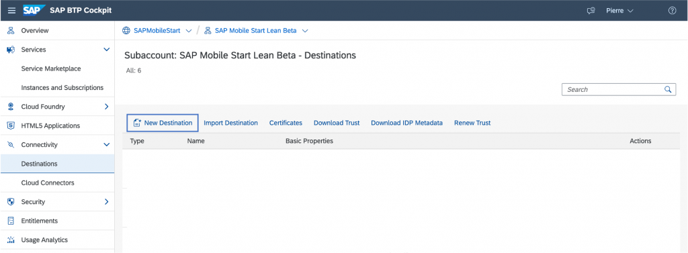Open the Pierre user dropdown
The width and height of the screenshot is (688, 253).
[619, 11]
